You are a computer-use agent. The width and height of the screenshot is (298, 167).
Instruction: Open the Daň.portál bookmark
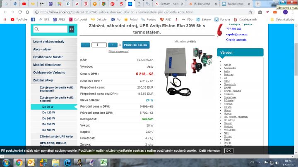(78, 19)
